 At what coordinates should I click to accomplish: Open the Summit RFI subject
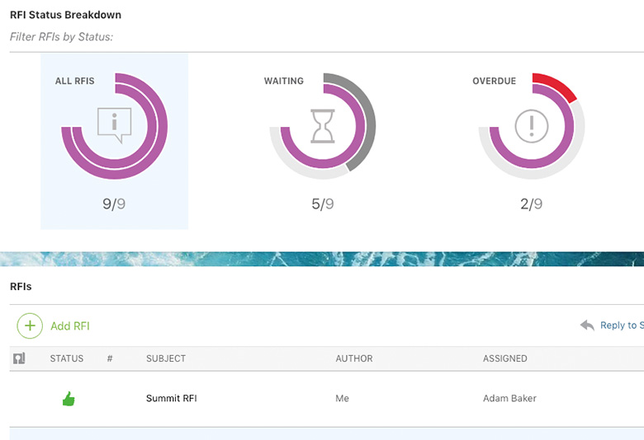(171, 399)
